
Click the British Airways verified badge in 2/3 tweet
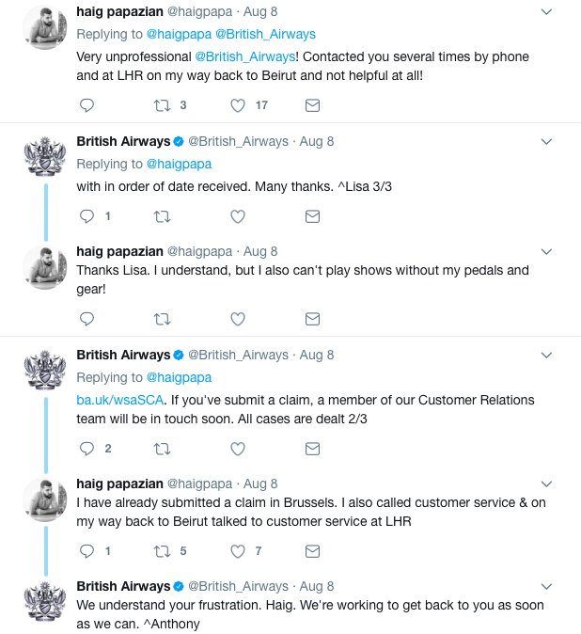179,355
